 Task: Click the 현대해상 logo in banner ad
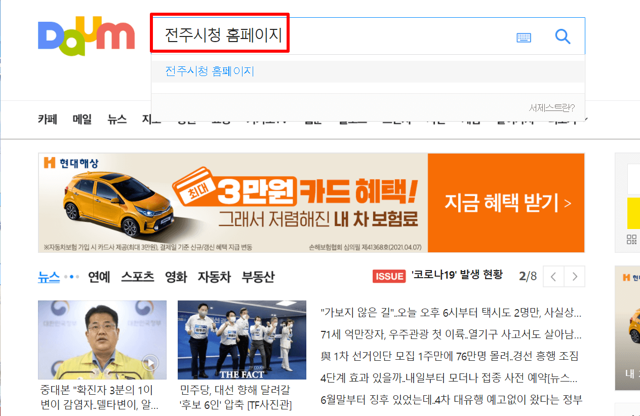(x=71, y=163)
